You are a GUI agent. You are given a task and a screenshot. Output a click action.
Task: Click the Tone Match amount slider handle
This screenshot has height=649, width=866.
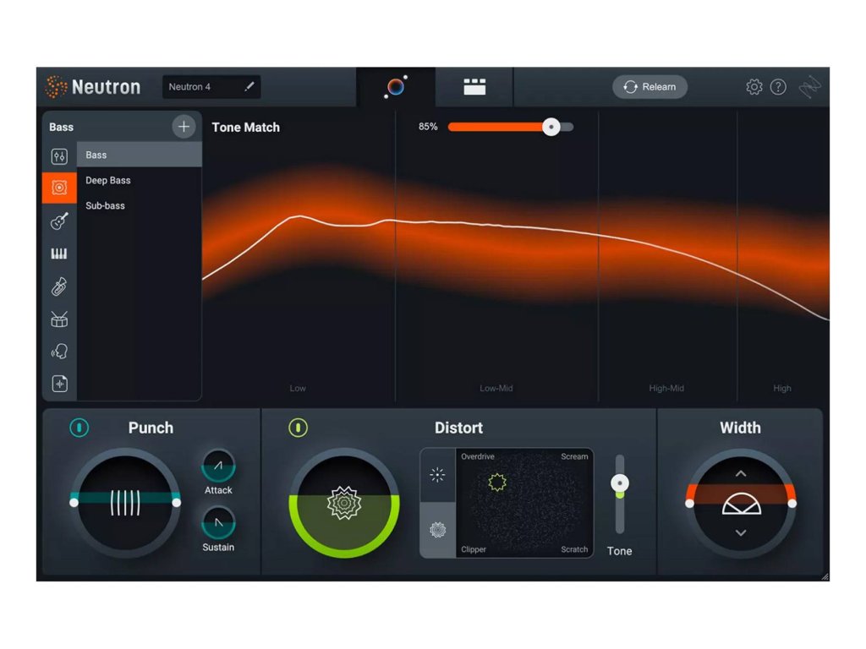click(x=551, y=127)
